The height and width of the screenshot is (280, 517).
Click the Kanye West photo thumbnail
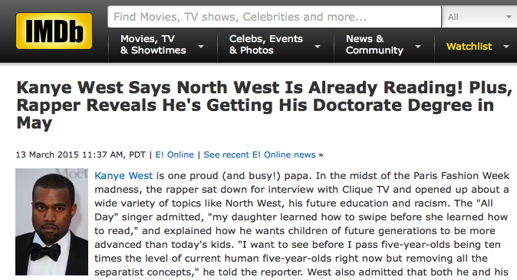[51, 222]
